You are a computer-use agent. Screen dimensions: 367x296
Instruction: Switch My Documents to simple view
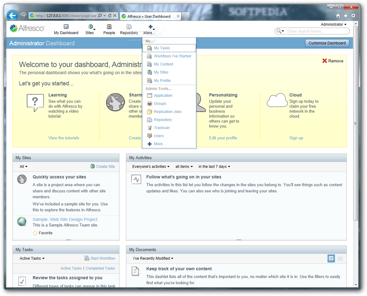(340, 258)
